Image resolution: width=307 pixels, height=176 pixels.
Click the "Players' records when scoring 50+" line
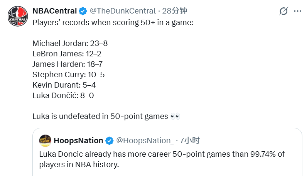[113, 22]
